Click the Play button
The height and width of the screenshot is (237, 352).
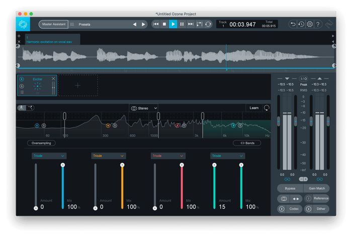173,24
